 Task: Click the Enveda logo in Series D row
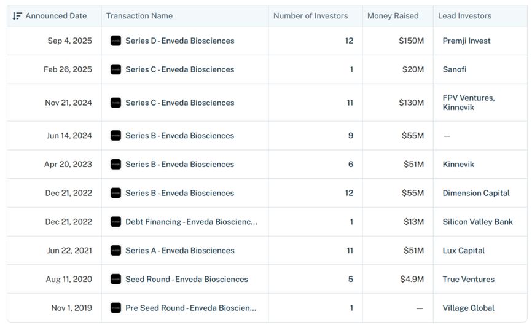coord(115,41)
